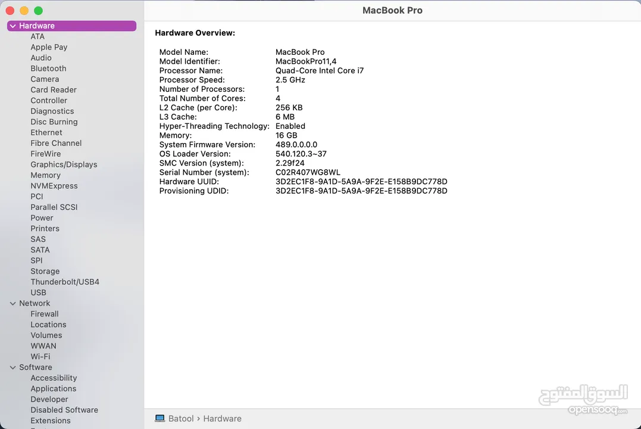Select Power in the sidebar

tap(42, 217)
